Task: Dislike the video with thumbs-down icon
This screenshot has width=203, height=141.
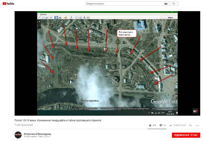Action: coord(161,125)
